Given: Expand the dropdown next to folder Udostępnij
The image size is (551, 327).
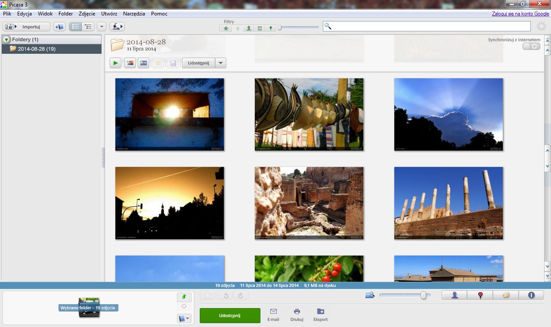Looking at the screenshot, I should (x=221, y=63).
